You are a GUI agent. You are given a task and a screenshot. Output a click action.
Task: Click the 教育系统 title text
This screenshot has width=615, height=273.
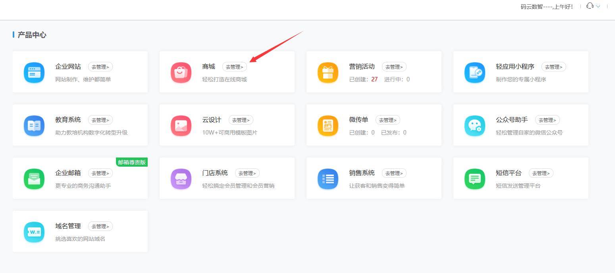pyautogui.click(x=68, y=120)
